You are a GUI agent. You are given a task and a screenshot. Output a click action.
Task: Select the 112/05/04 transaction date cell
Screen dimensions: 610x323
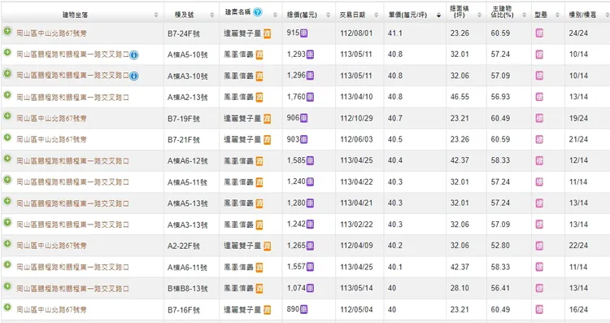point(356,309)
